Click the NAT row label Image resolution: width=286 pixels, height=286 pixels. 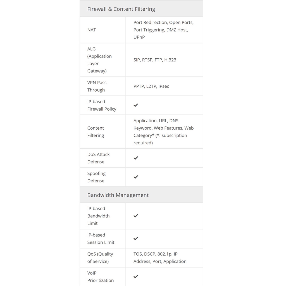[92, 30]
